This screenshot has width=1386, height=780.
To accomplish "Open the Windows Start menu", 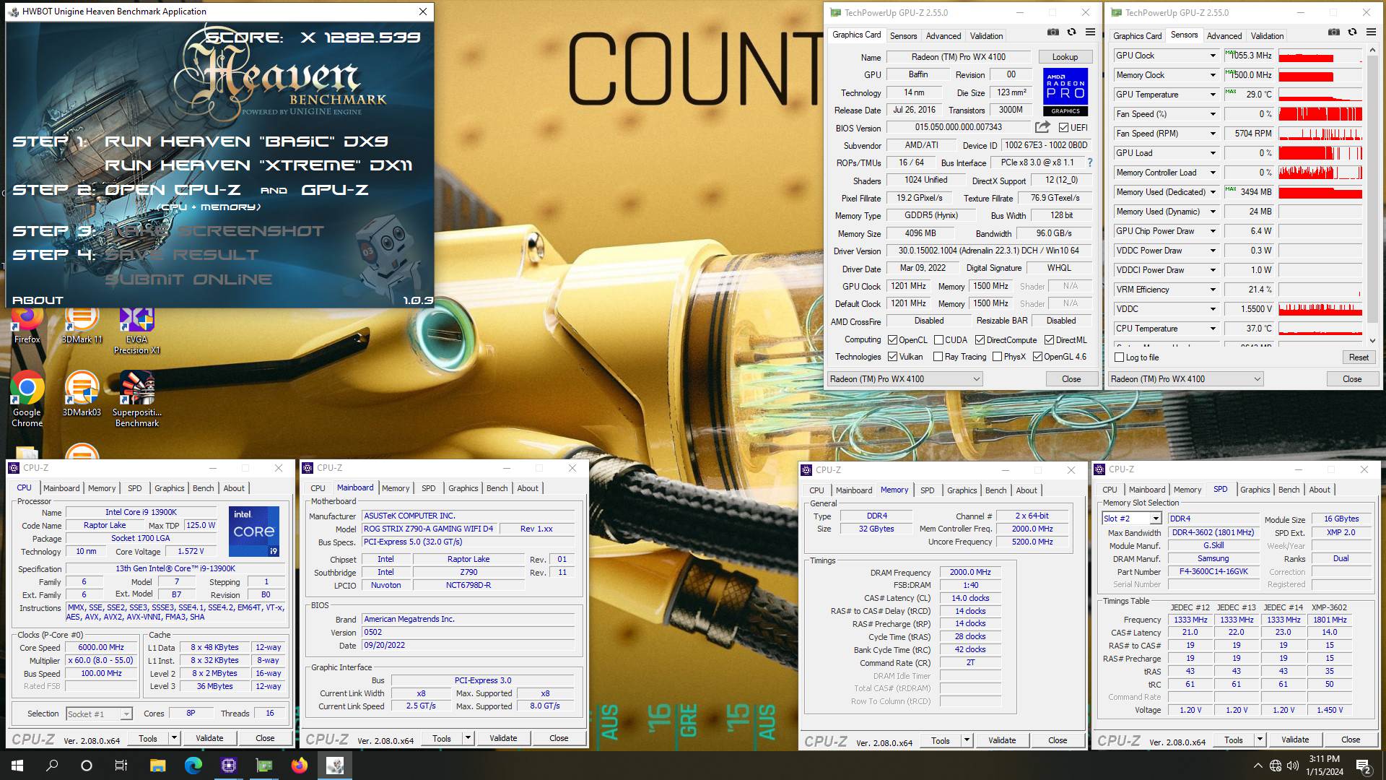I will (17, 766).
